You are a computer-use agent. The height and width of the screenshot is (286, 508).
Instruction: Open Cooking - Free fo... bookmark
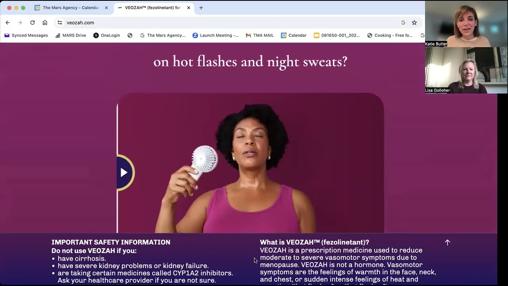[390, 35]
